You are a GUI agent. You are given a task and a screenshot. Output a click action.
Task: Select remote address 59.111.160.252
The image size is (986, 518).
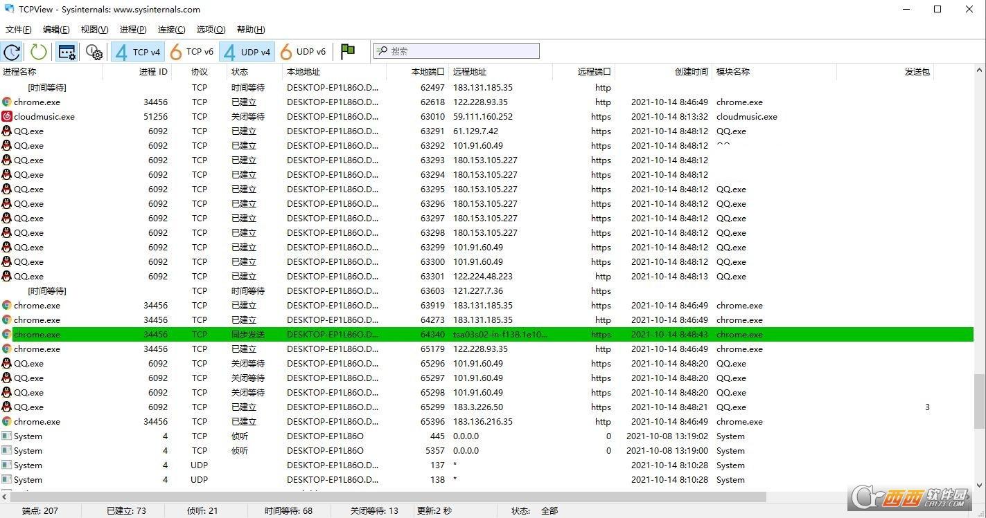[x=483, y=117]
